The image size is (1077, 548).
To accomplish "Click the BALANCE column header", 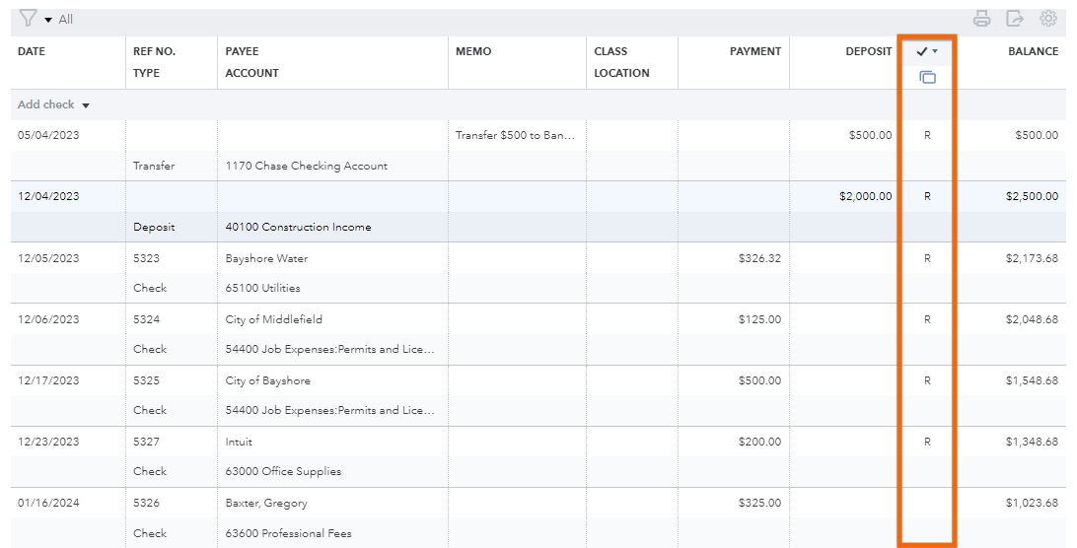I will pos(1033,51).
